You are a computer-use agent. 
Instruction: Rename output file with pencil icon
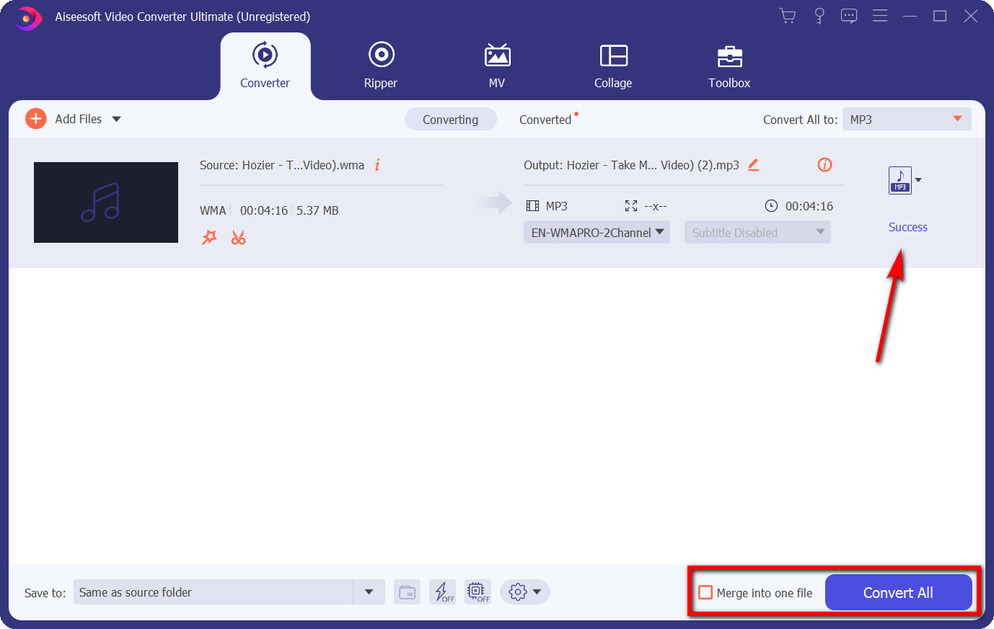pos(753,165)
